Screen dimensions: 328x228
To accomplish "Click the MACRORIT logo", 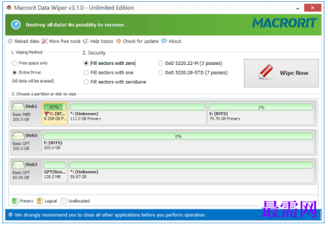I will 284,23.
